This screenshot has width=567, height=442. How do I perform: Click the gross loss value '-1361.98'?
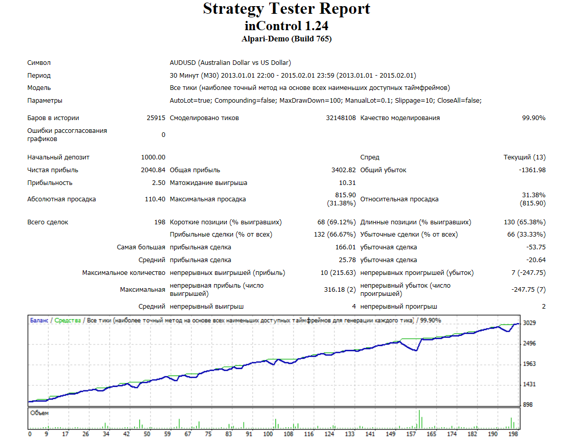coord(532,170)
